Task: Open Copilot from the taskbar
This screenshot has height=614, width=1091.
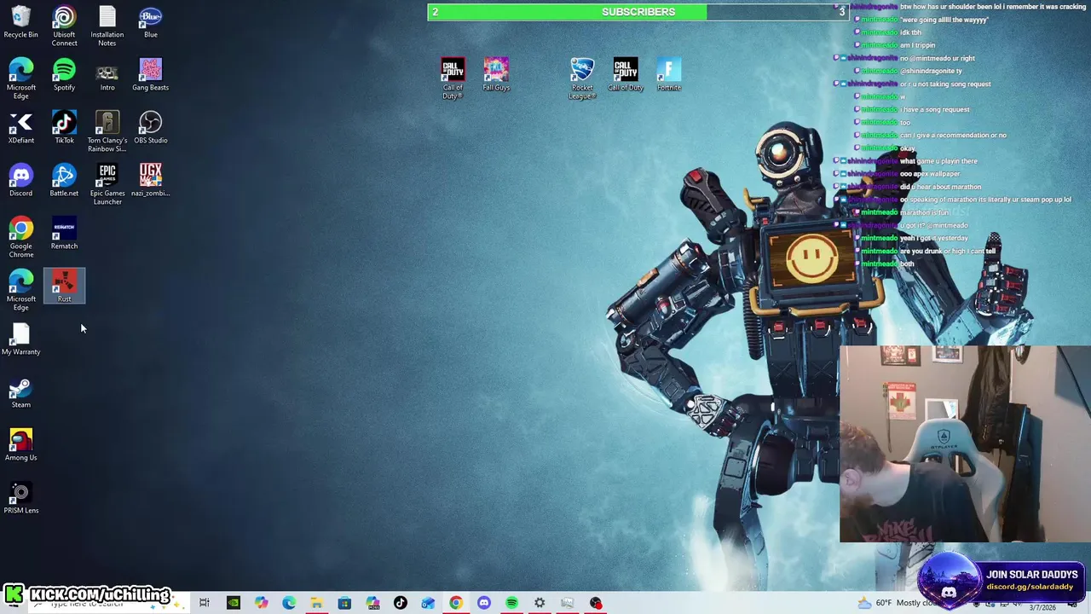Action: [x=261, y=603]
